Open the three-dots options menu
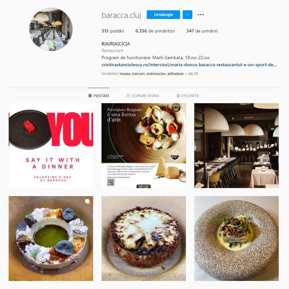This screenshot has height=289, width=289. click(x=201, y=14)
